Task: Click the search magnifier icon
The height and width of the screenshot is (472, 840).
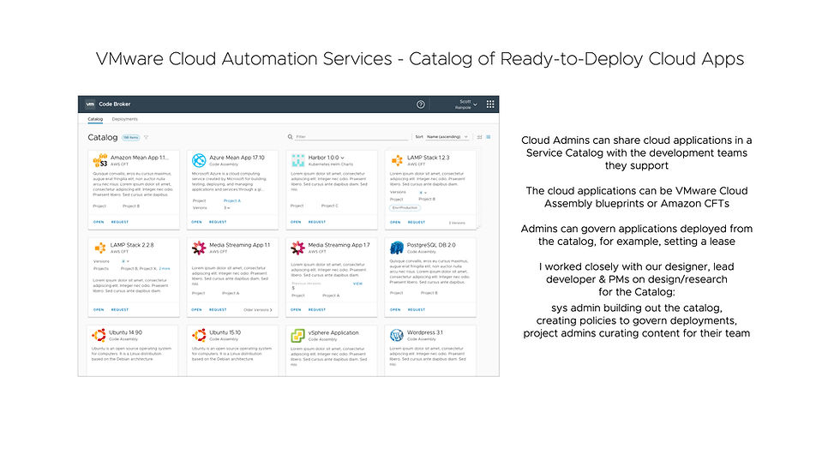Action: (x=291, y=137)
